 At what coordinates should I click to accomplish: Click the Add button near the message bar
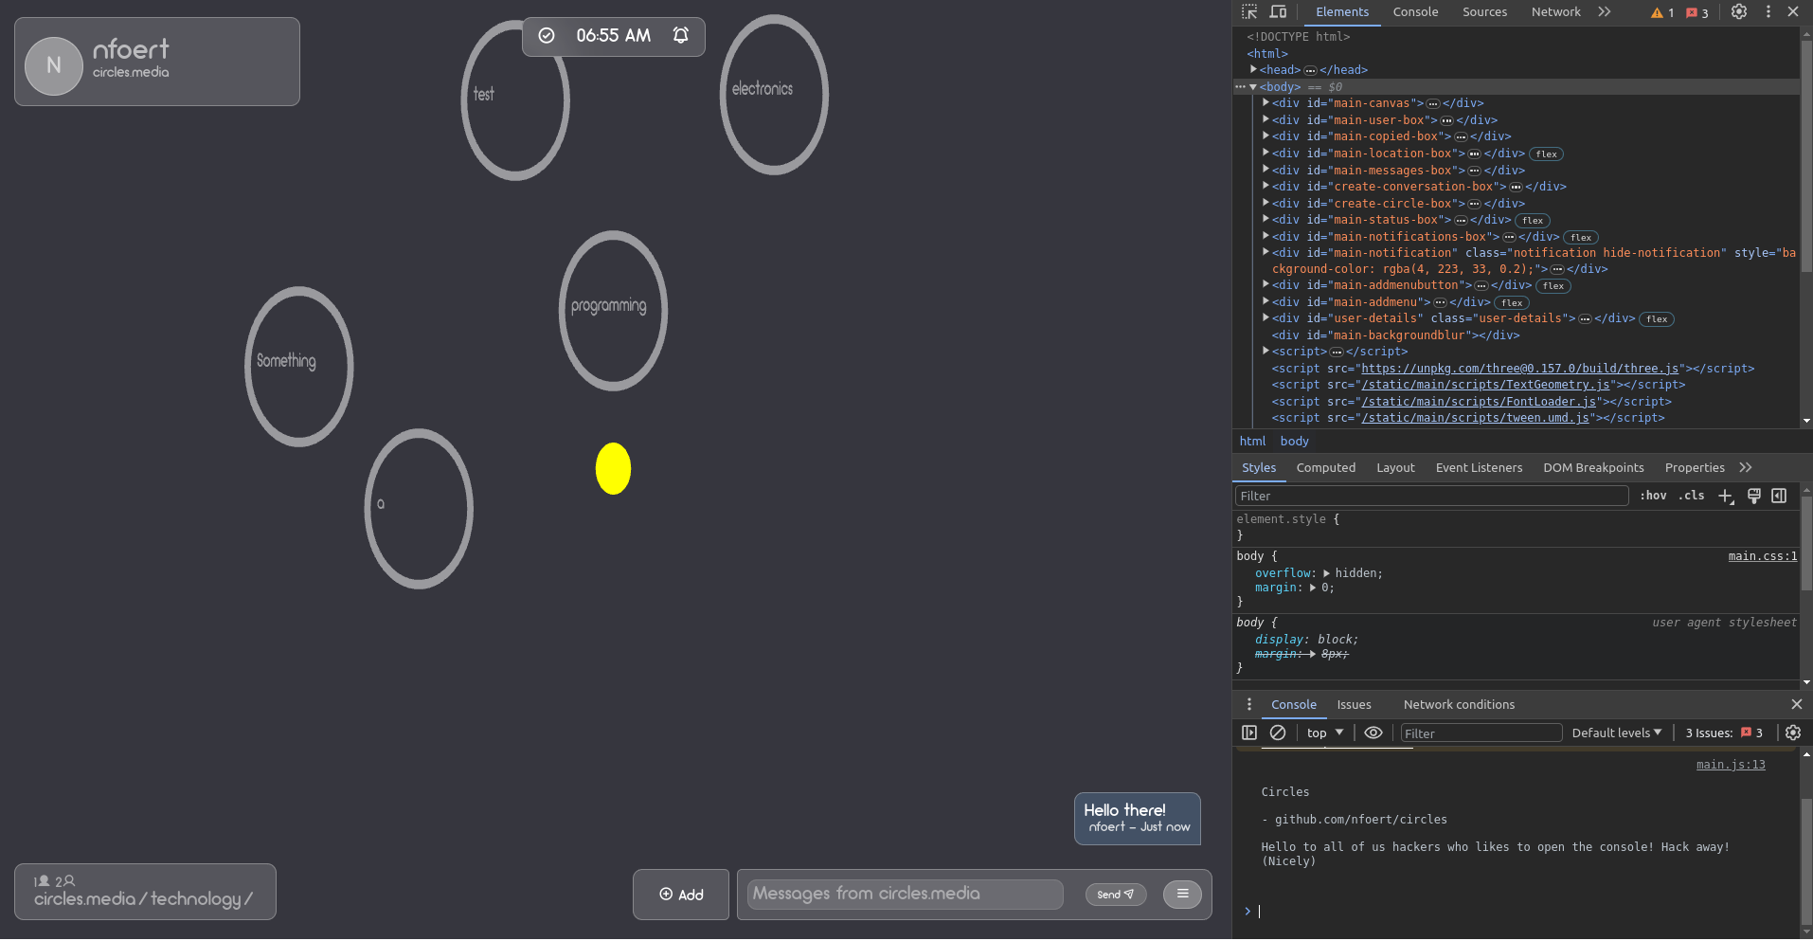tap(680, 894)
